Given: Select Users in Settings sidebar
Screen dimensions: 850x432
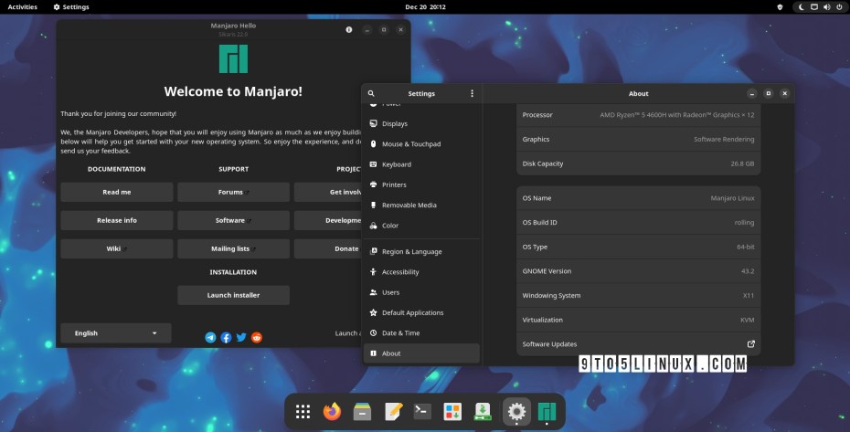Looking at the screenshot, I should tap(421, 292).
